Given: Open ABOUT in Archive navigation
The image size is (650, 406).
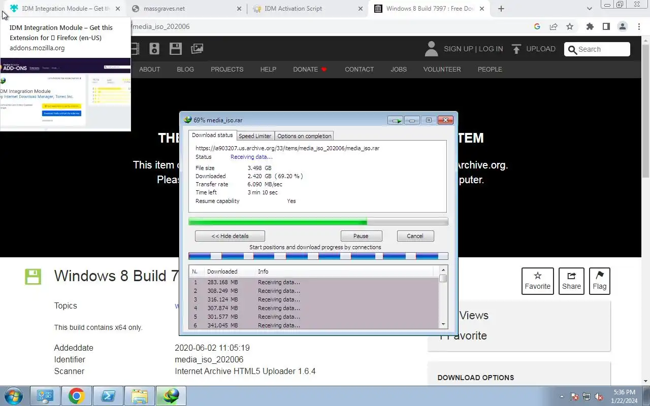Looking at the screenshot, I should point(150,69).
